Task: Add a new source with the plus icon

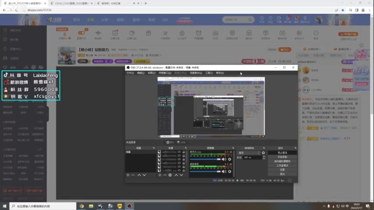Action: tap(160, 175)
